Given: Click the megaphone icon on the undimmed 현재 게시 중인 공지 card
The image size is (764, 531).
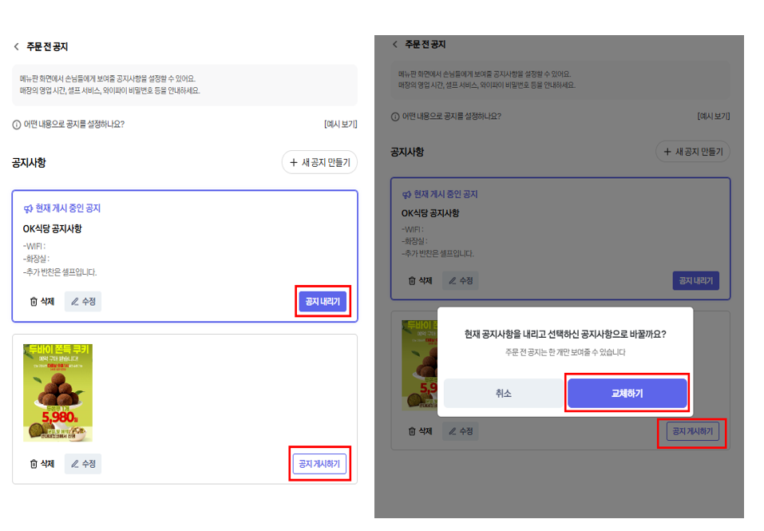Looking at the screenshot, I should coord(29,209).
